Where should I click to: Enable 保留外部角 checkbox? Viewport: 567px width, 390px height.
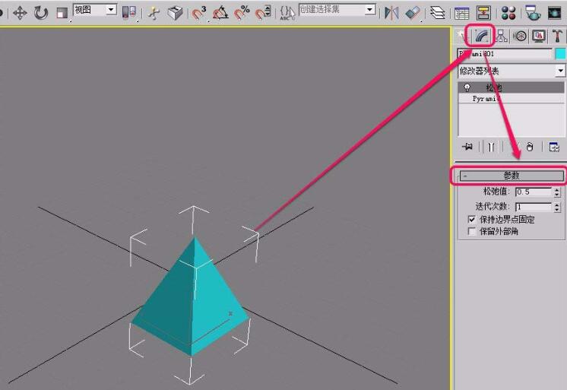pyautogui.click(x=472, y=231)
